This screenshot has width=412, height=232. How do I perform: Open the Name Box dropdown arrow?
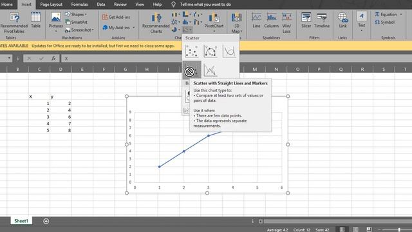[x=9, y=58]
